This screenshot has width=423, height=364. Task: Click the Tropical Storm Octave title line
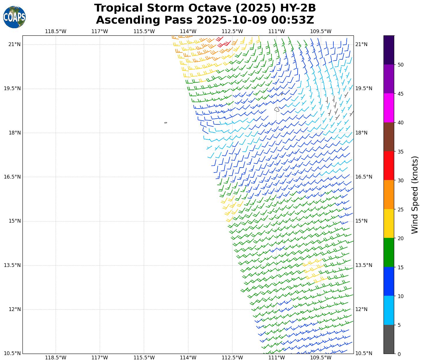click(x=205, y=8)
